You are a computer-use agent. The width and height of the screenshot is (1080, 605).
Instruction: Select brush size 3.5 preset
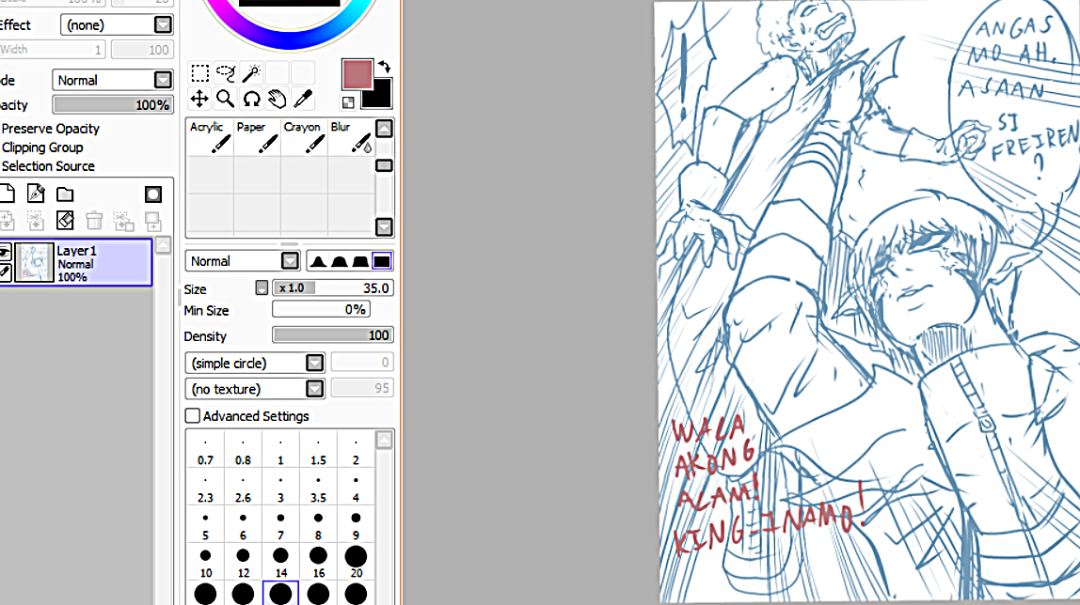(x=318, y=489)
